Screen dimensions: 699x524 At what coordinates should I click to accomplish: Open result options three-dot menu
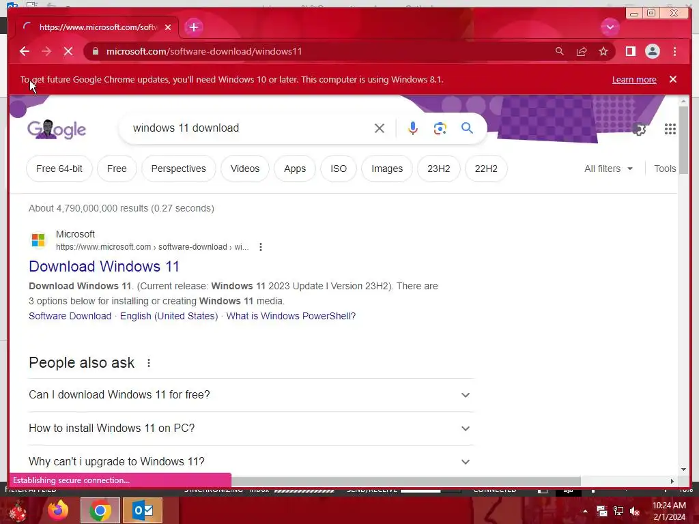pyautogui.click(x=260, y=247)
